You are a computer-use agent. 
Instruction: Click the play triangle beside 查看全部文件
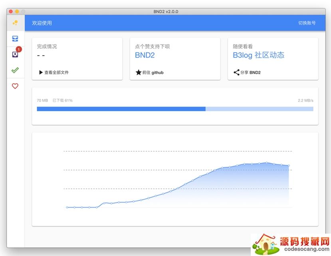click(41, 72)
